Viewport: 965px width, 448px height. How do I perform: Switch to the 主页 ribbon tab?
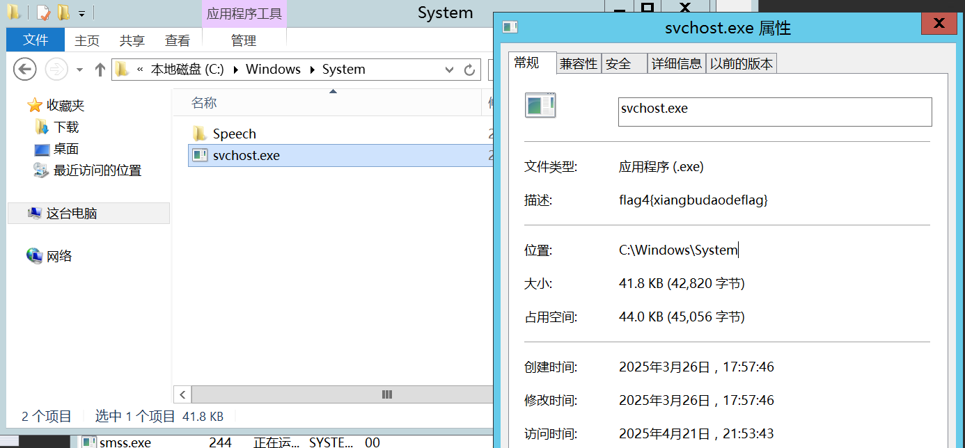(87, 41)
